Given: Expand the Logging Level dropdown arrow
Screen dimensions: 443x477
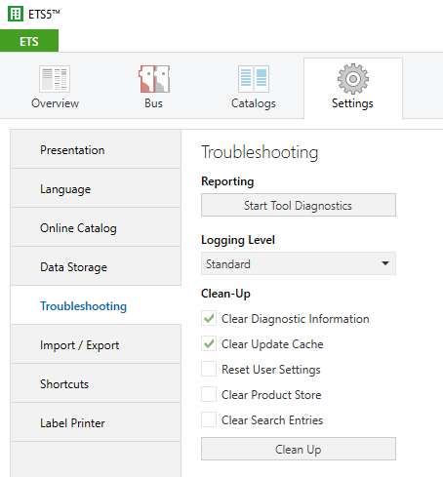Looking at the screenshot, I should click(385, 263).
